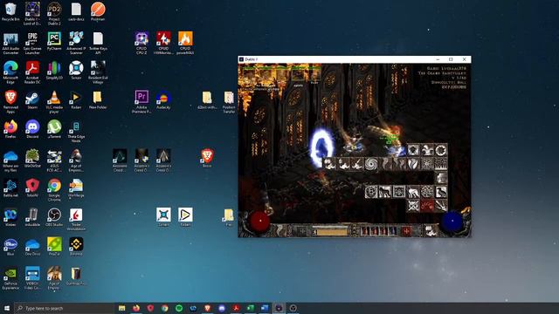Select the Project Diablo 2 shortcut
Screen dimensions: 559x314
click(x=54, y=14)
